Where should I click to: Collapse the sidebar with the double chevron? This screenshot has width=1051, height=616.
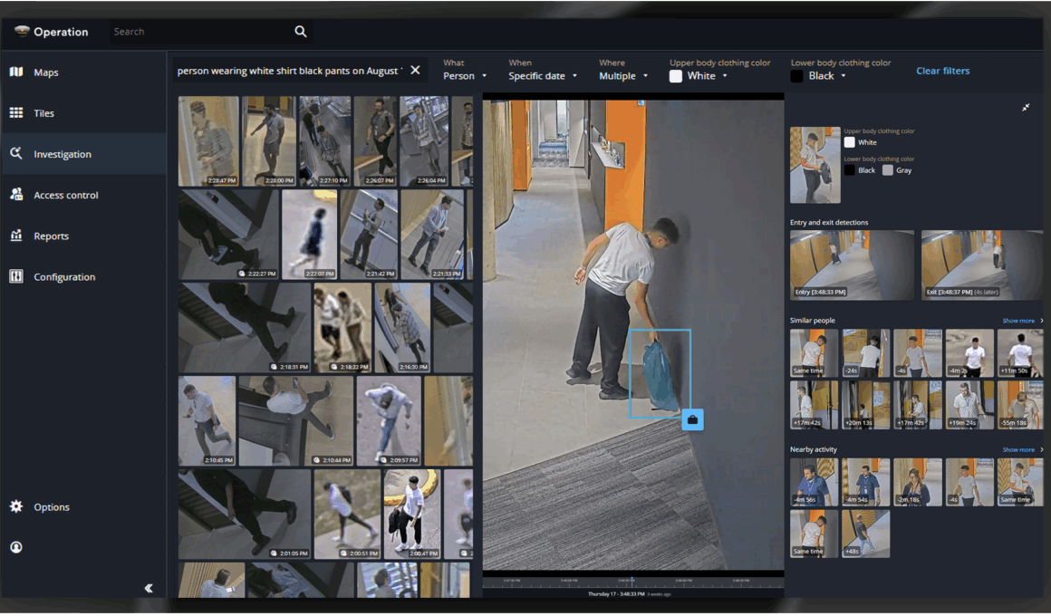149,589
